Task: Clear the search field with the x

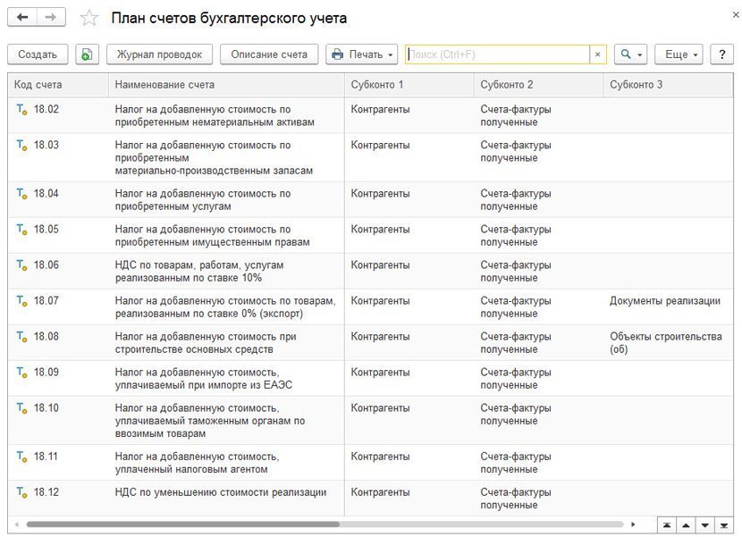Action: point(598,55)
